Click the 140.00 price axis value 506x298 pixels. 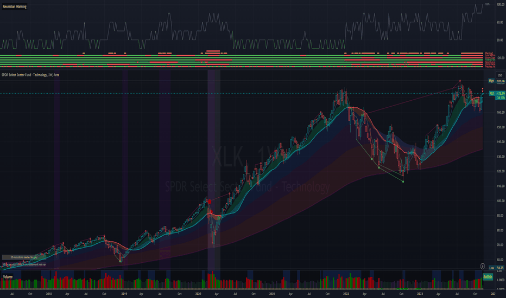click(x=501, y=142)
